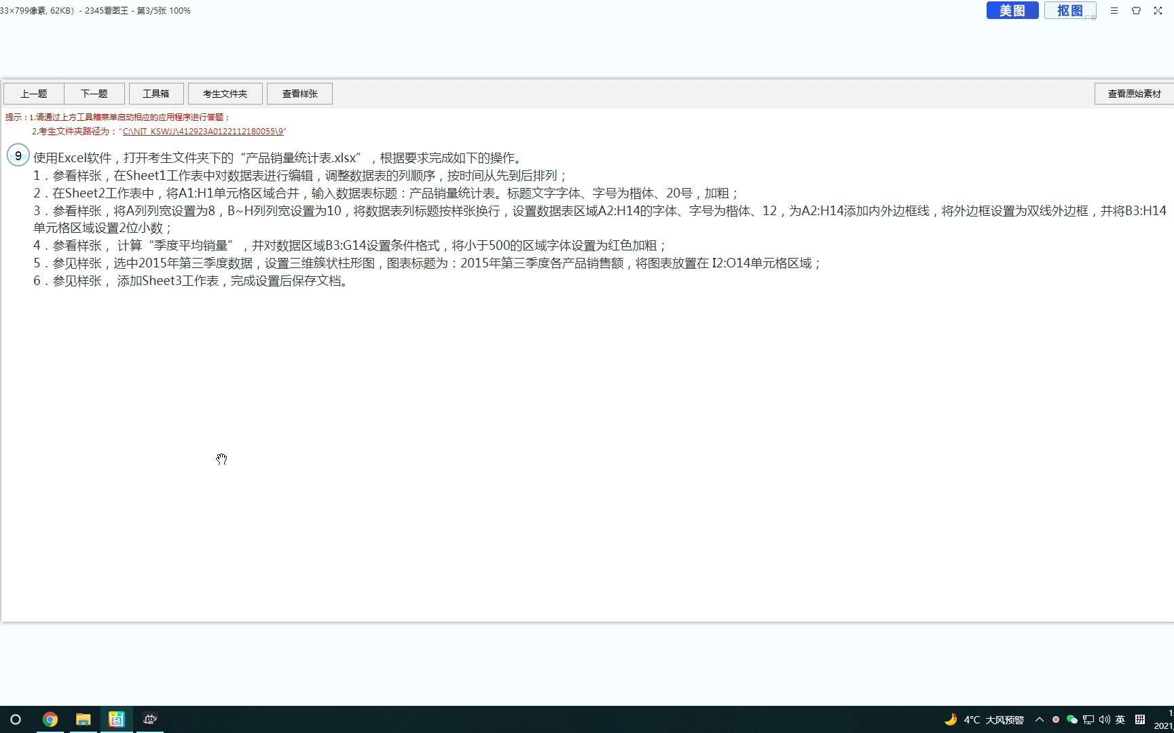Open WeChat from system tray
Image resolution: width=1174 pixels, height=733 pixels.
click(1072, 719)
